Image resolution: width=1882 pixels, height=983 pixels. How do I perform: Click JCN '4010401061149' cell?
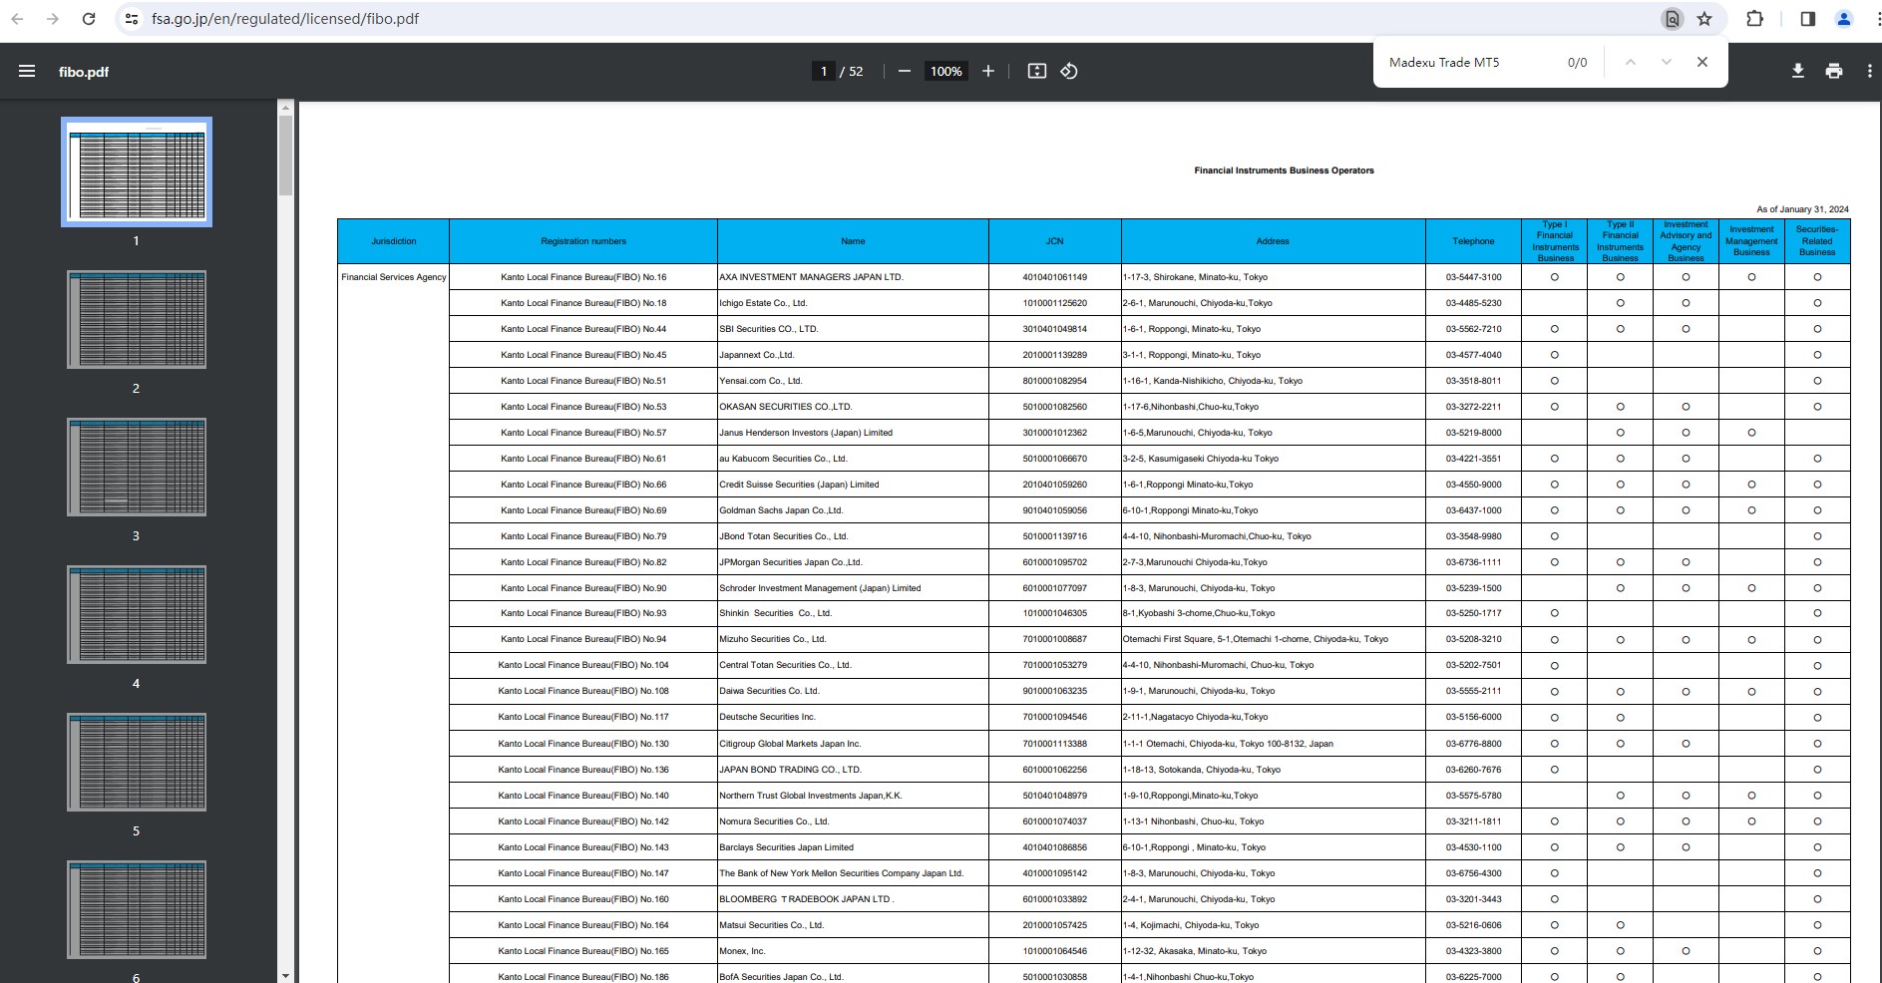click(1054, 277)
